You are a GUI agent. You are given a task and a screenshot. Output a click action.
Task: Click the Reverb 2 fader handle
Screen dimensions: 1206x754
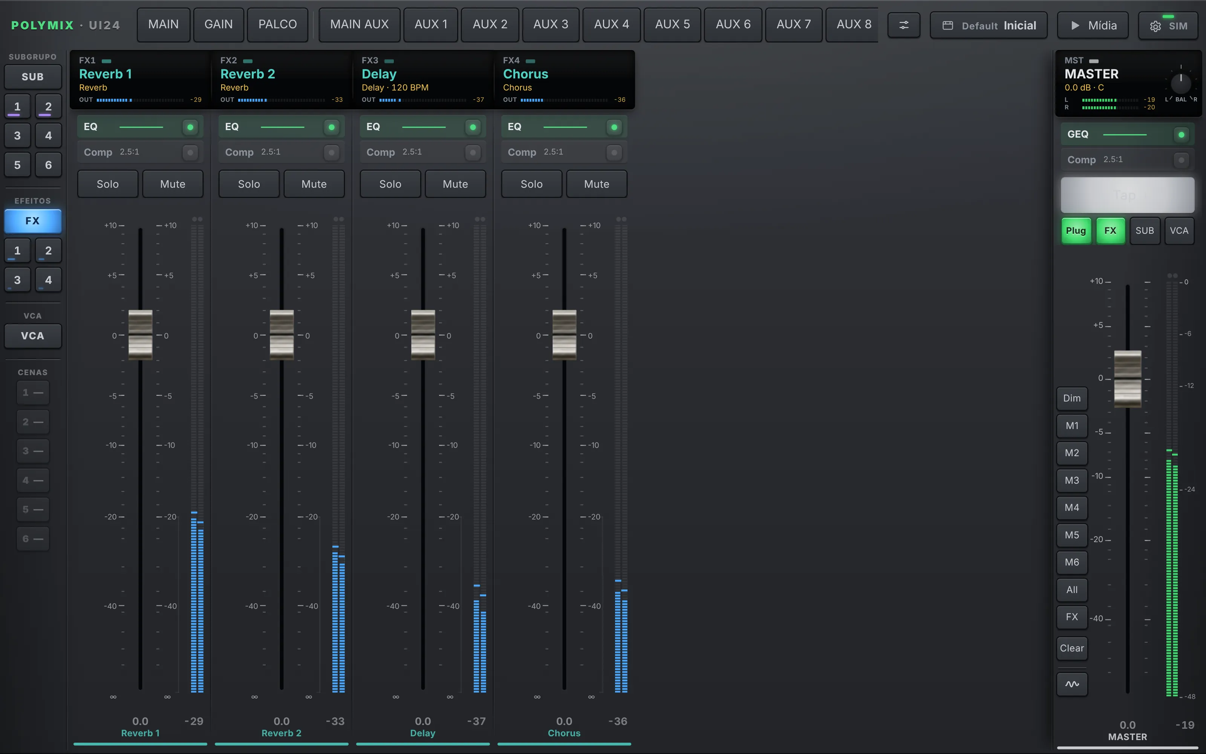coord(282,335)
